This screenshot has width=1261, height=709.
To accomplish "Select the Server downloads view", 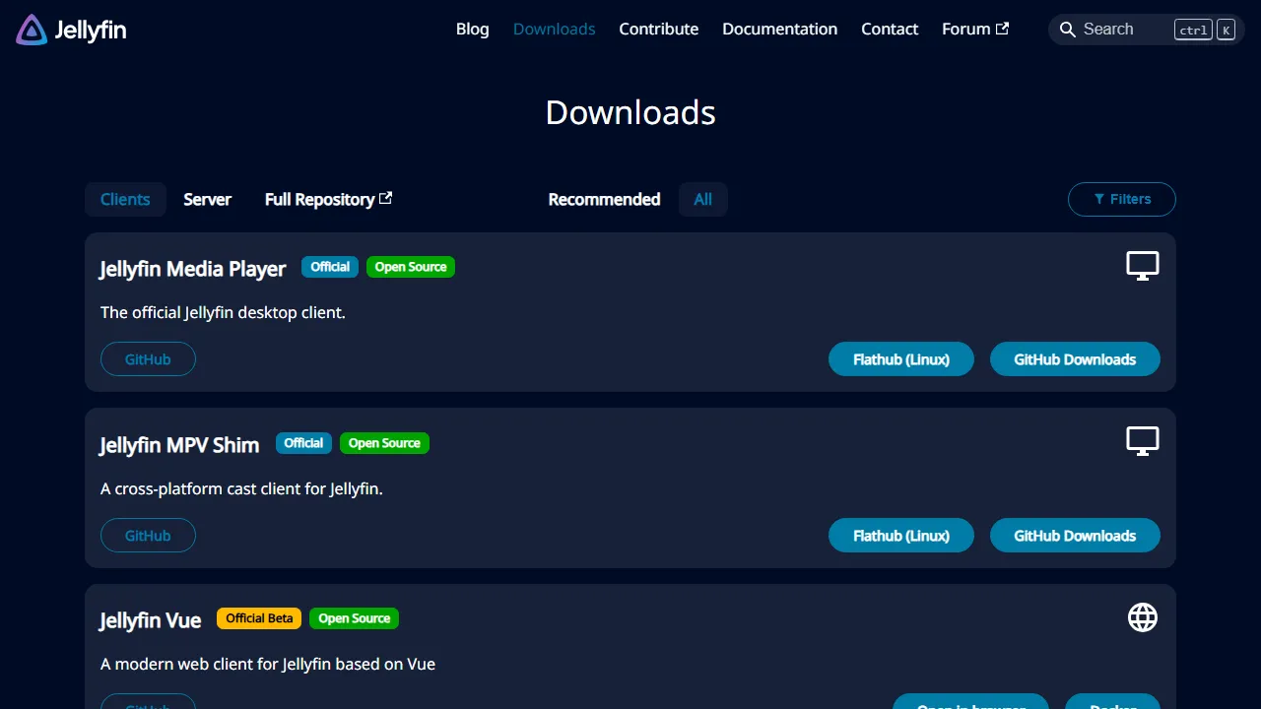I will click(x=207, y=199).
